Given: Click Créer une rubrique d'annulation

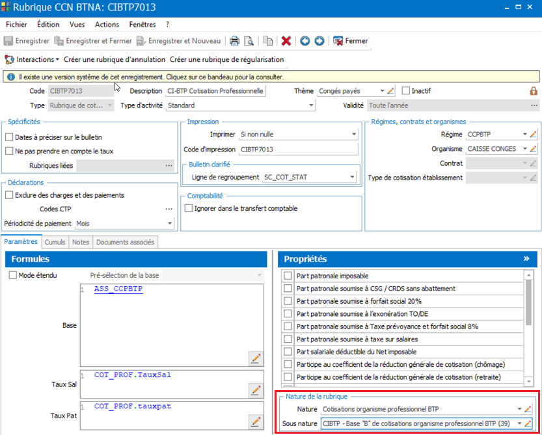Looking at the screenshot, I should pos(115,59).
